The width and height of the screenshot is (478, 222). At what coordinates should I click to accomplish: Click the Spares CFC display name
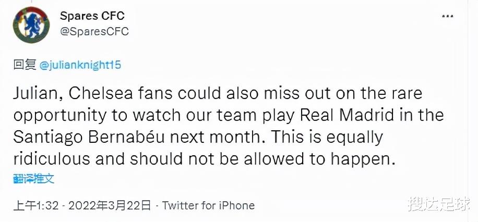(x=92, y=16)
